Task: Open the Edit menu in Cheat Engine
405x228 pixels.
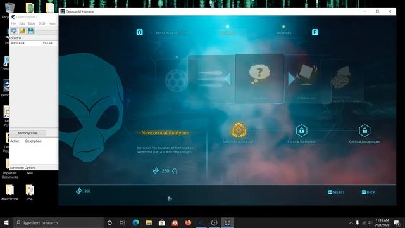Action: click(22, 23)
